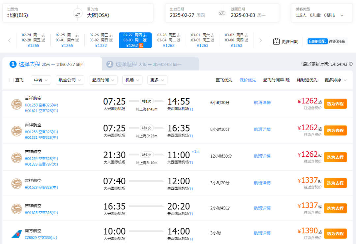
Task: Click the previous dates left arrow
Action: [x=10, y=41]
